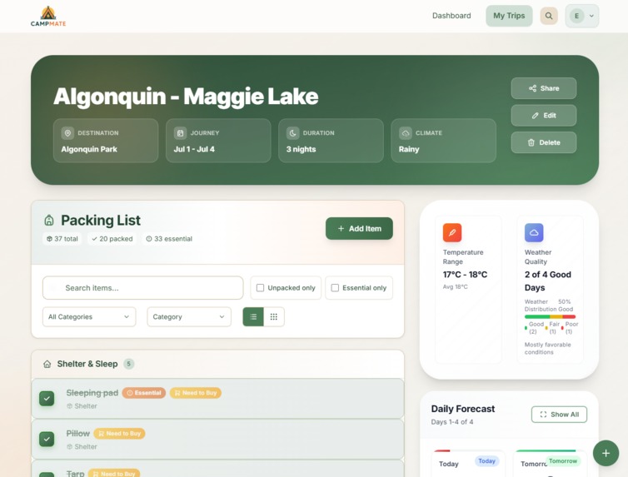628x477 pixels.
Task: Open the search magnifier icon
Action: click(x=549, y=16)
